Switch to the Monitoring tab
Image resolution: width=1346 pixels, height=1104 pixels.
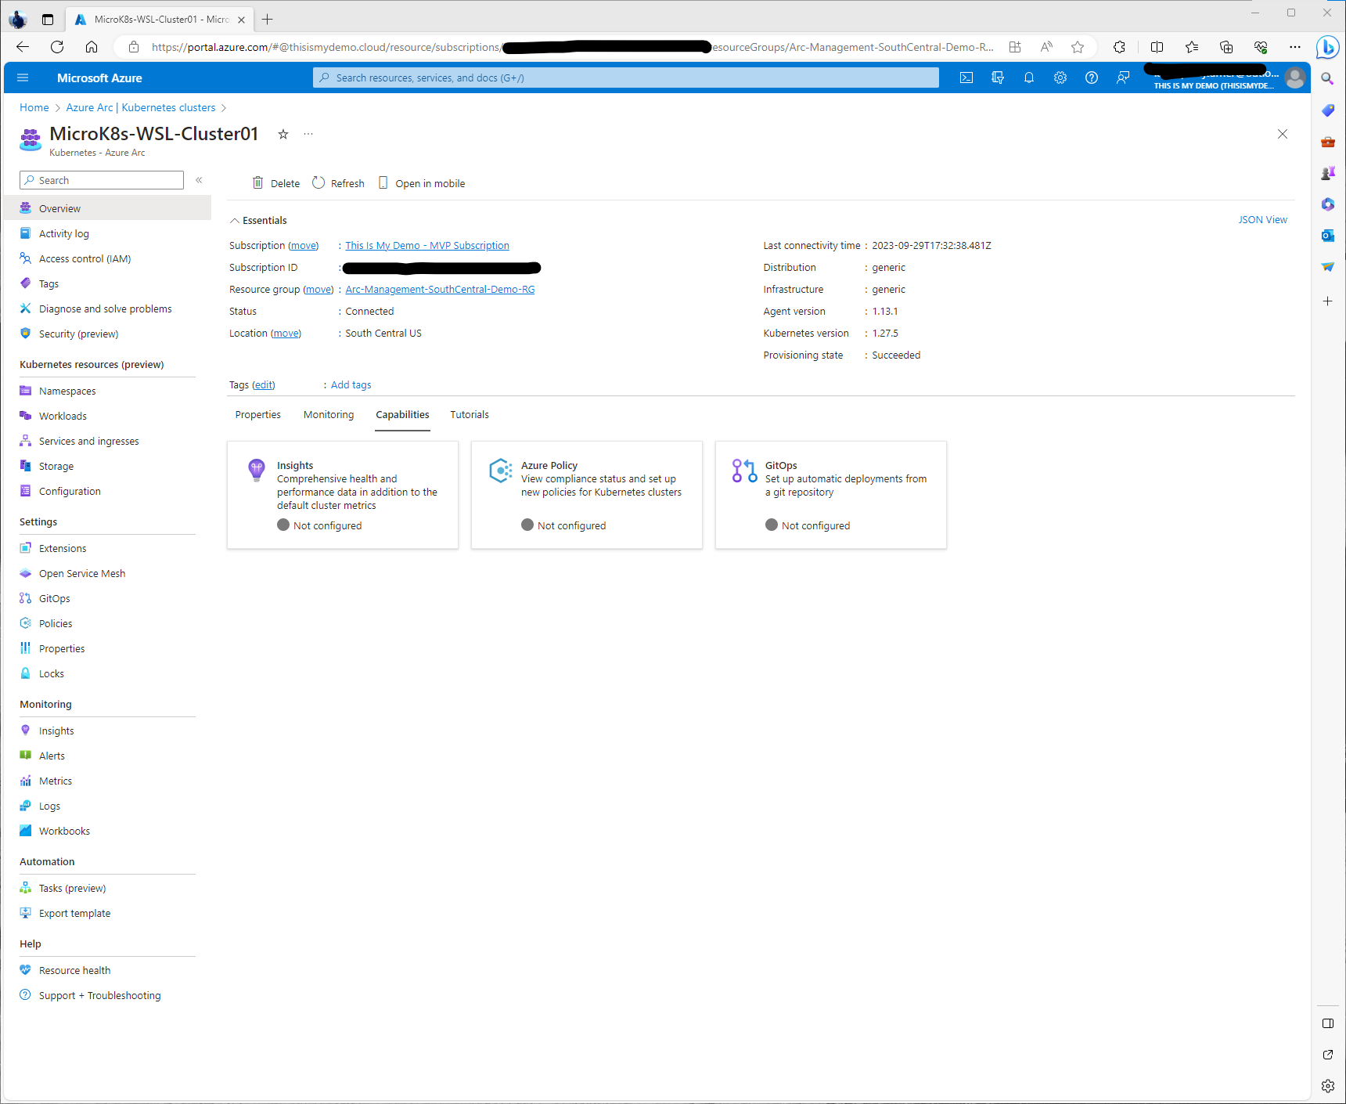click(329, 415)
